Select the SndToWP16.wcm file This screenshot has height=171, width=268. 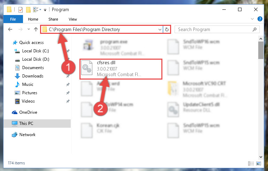point(194,46)
